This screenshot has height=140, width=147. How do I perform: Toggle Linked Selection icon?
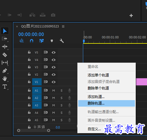tap(41, 41)
